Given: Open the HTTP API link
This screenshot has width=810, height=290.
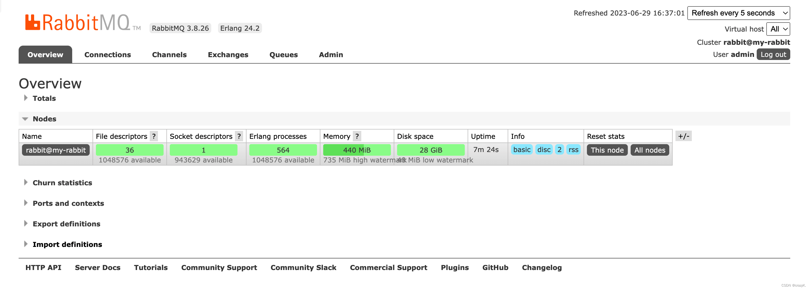Looking at the screenshot, I should (43, 267).
